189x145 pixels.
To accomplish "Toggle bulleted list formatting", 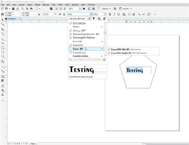I will point(129,14).
